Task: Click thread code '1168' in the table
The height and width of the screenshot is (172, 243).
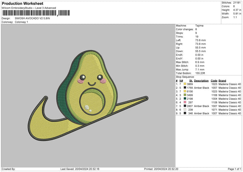Action: (x=214, y=95)
